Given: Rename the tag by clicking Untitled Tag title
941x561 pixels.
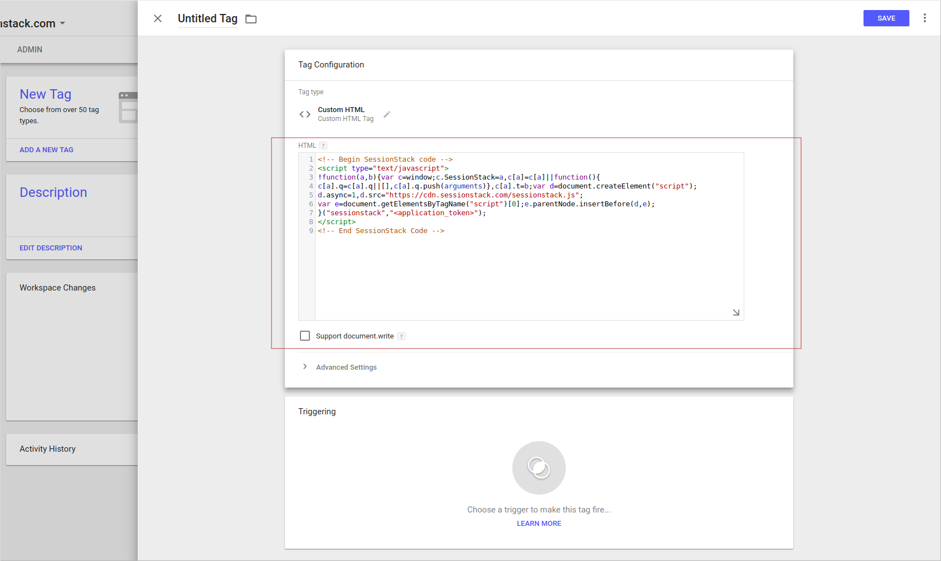Looking at the screenshot, I should tap(207, 18).
